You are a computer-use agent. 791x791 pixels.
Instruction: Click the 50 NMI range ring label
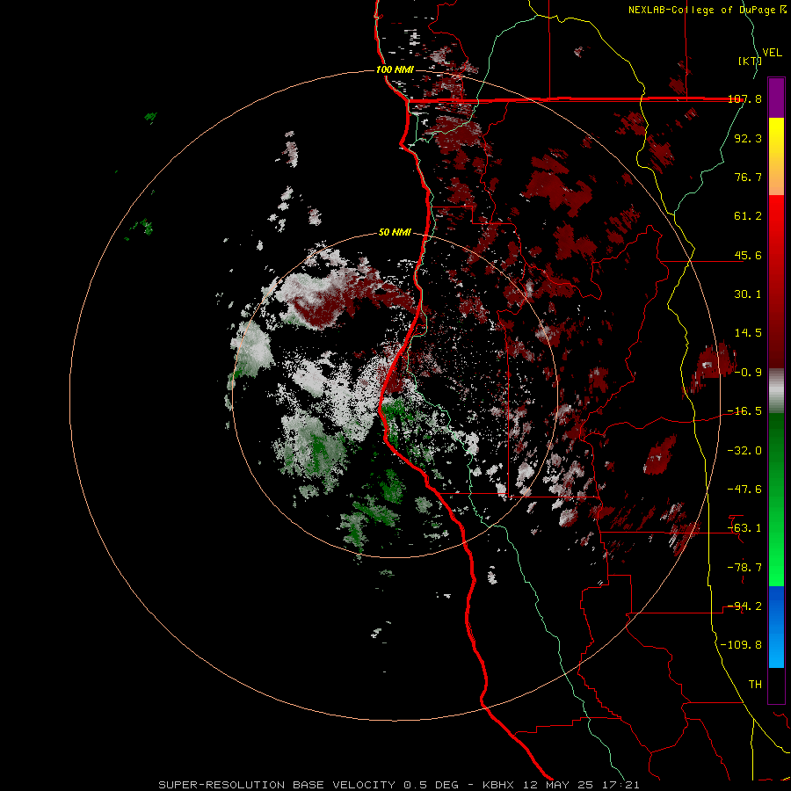tap(395, 232)
